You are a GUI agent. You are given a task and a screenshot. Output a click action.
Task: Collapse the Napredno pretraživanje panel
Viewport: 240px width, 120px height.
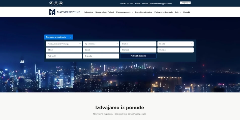pos(58,37)
